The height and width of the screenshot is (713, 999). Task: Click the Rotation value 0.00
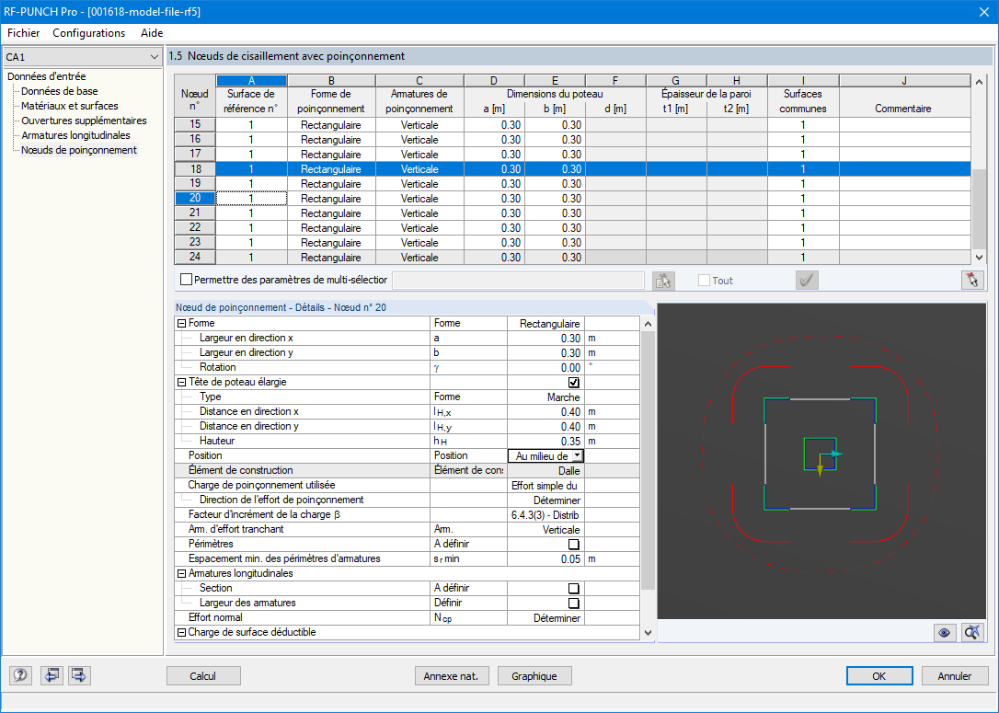point(545,368)
